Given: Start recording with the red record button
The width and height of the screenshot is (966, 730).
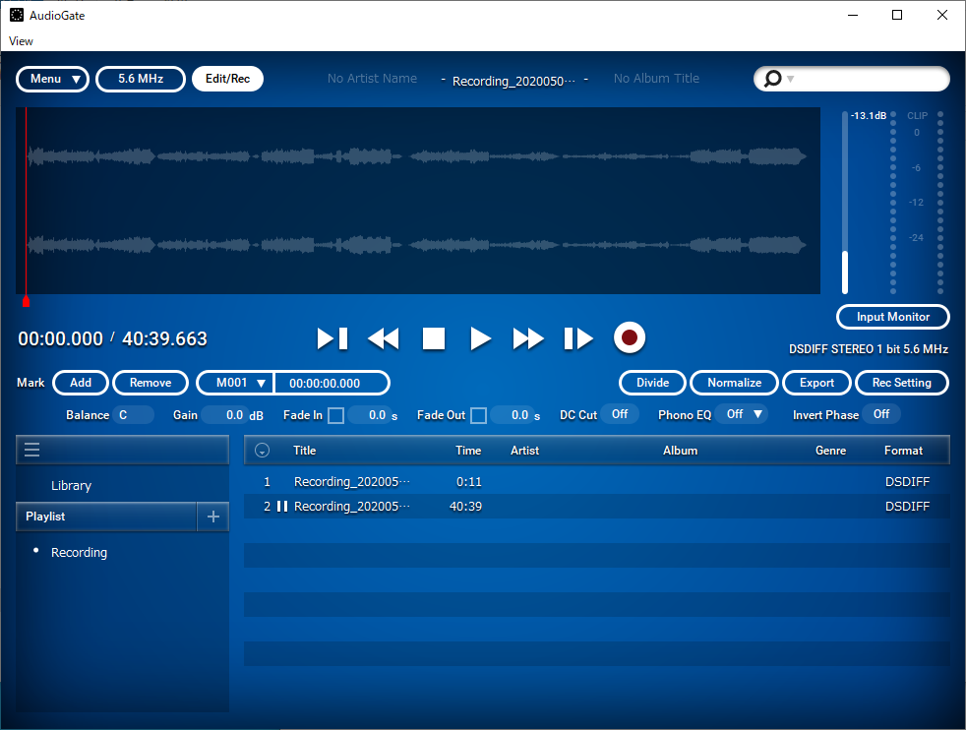Looking at the screenshot, I should (629, 337).
